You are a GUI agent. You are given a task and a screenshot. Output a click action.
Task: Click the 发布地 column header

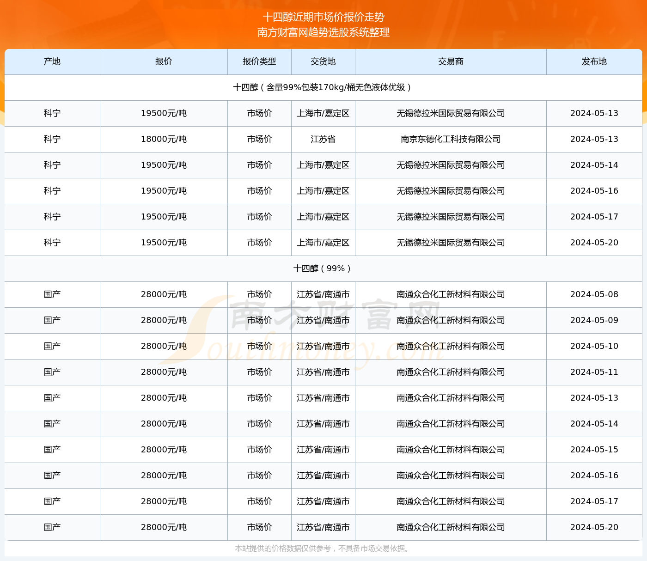[594, 61]
